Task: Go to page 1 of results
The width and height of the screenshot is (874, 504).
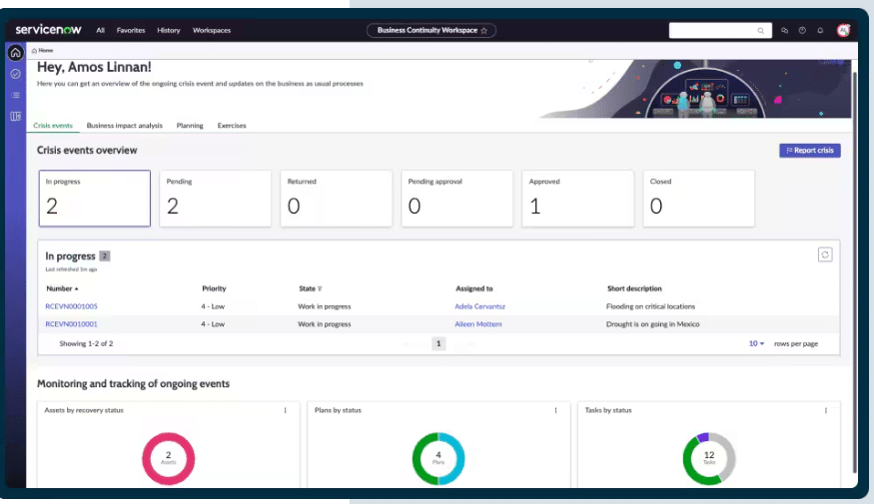Action: click(438, 343)
